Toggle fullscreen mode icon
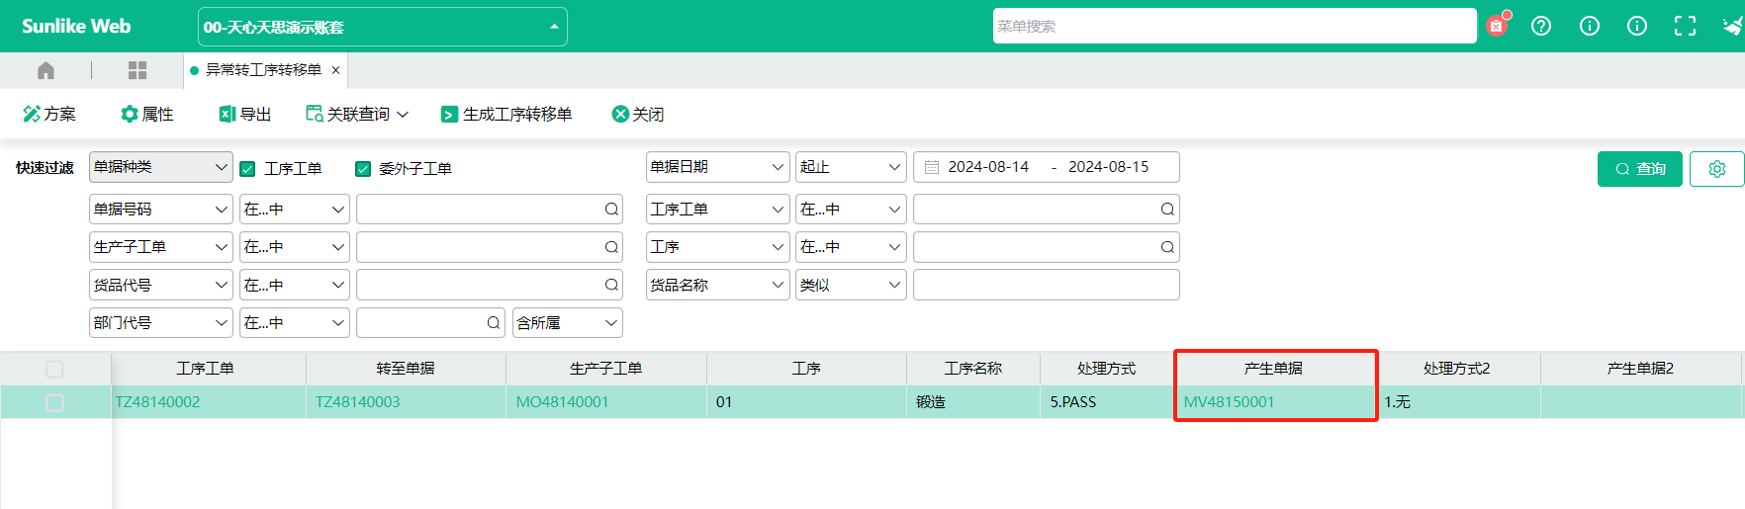Image resolution: width=1745 pixels, height=509 pixels. click(1686, 26)
